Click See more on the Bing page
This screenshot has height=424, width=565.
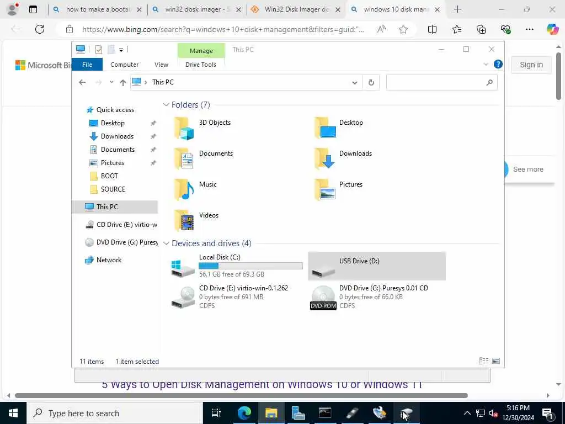528,169
